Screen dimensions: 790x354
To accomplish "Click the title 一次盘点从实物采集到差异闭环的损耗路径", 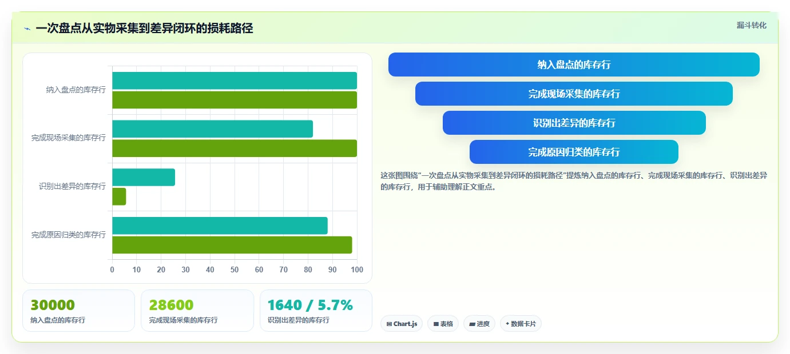I will pos(144,28).
